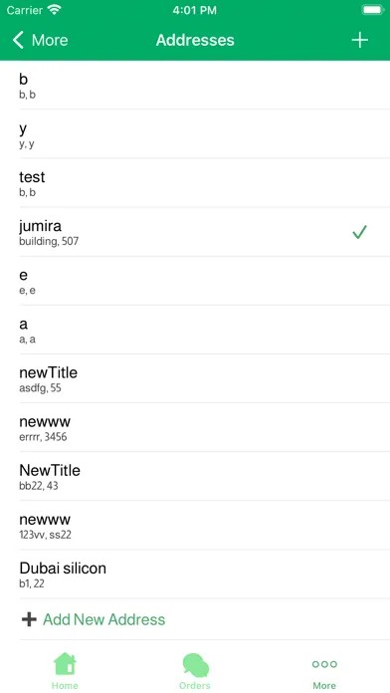Screen dimensions: 390x693
Task: Choose the Dubai silicon address
Action: pyautogui.click(x=195, y=575)
